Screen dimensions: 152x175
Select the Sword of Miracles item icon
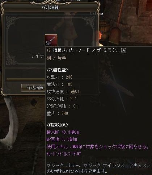point(51,40)
